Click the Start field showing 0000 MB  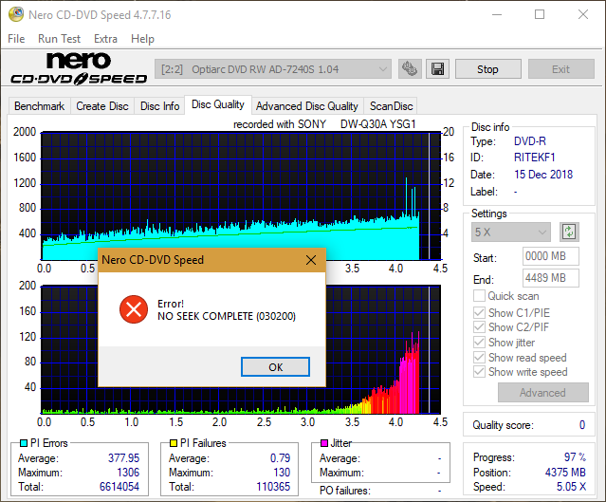pos(551,256)
